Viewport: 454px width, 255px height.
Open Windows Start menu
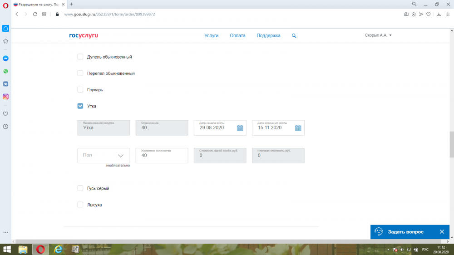[7, 249]
